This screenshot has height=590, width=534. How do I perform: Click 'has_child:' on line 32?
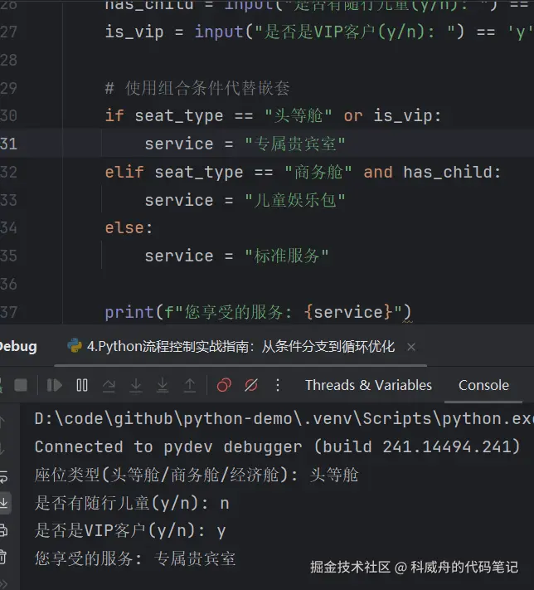[452, 172]
